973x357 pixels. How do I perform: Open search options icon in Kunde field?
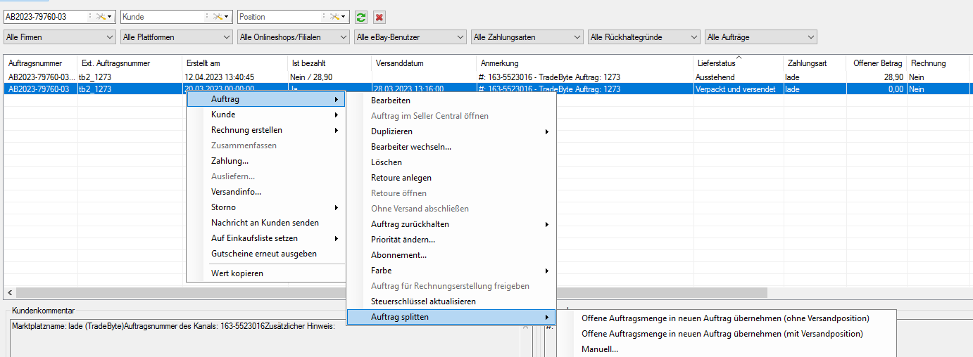[x=221, y=16]
